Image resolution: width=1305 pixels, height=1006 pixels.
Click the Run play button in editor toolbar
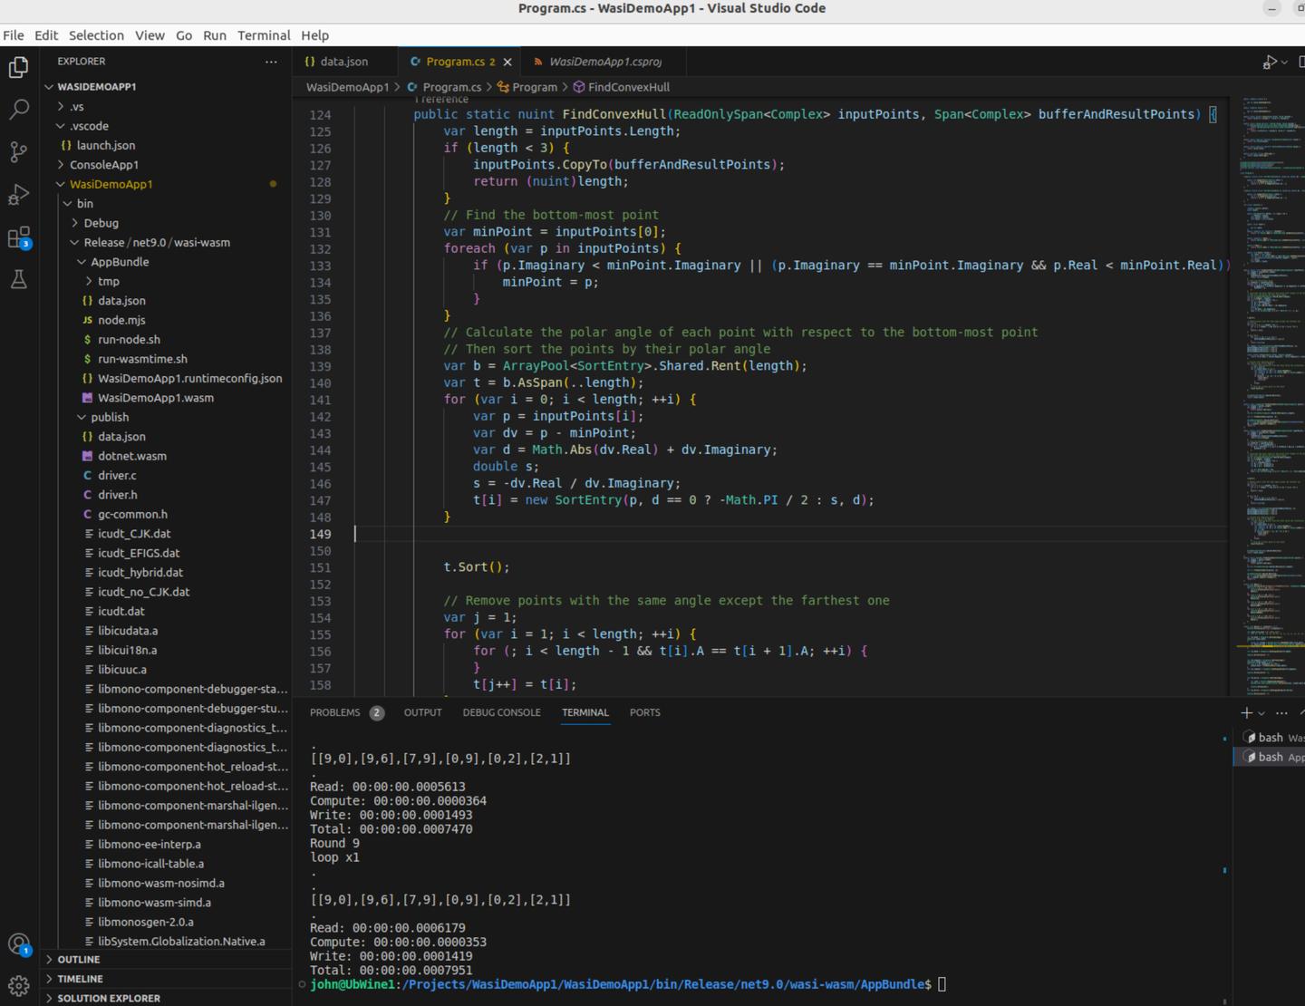(1269, 62)
